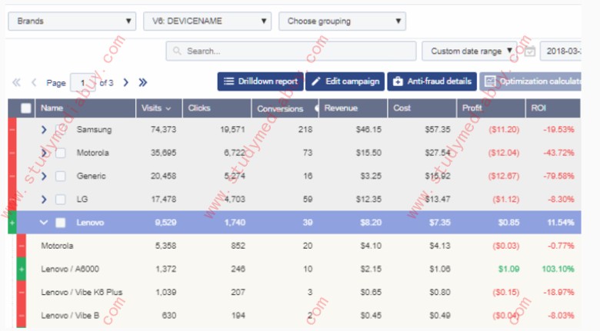This screenshot has width=600, height=331.
Task: Click red minus marker beside sub-row Motorola 5,358
Action: 22,246
